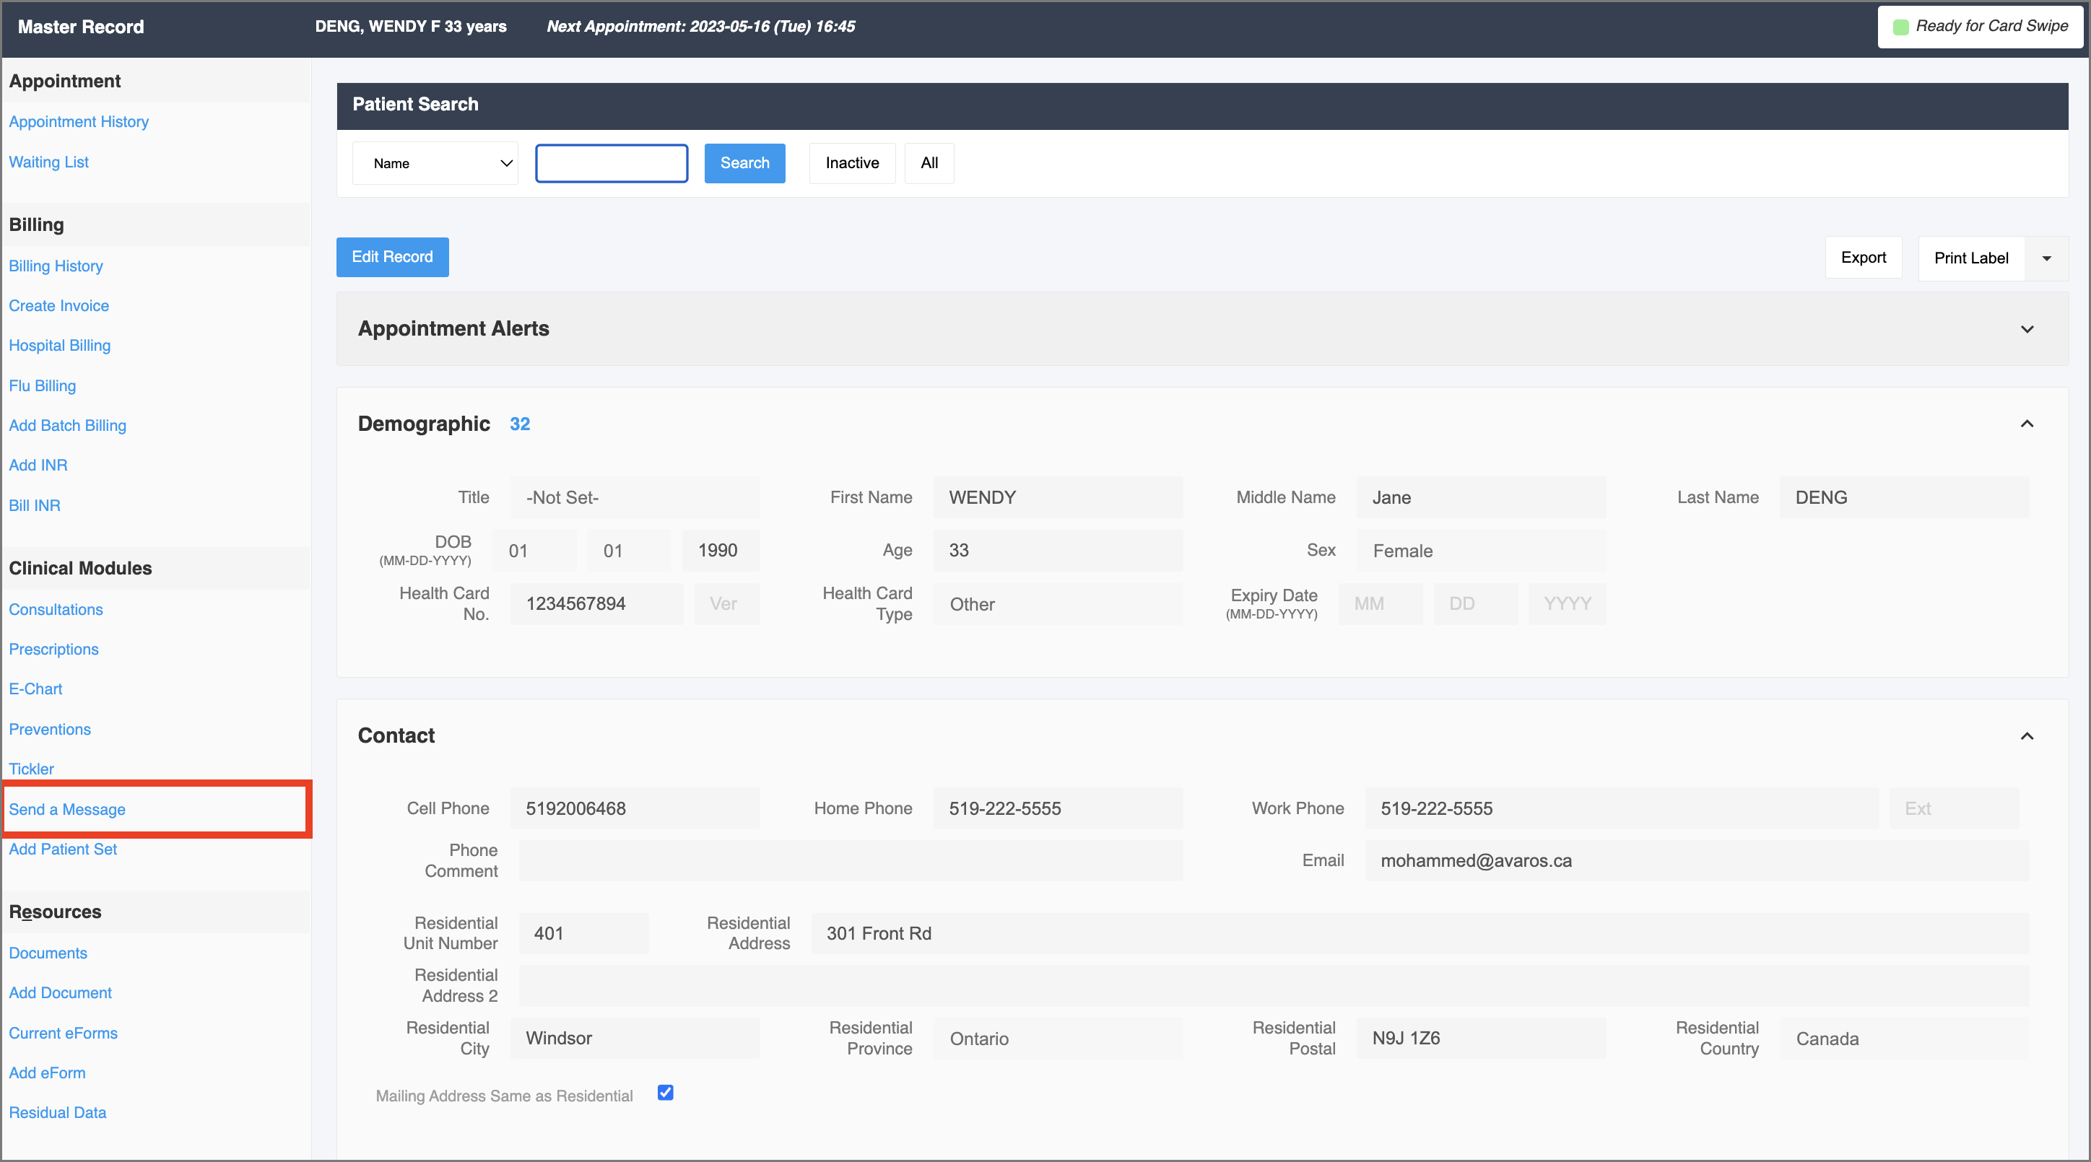The width and height of the screenshot is (2091, 1162).
Task: Click Add Patient Set link
Action: pyautogui.click(x=63, y=849)
